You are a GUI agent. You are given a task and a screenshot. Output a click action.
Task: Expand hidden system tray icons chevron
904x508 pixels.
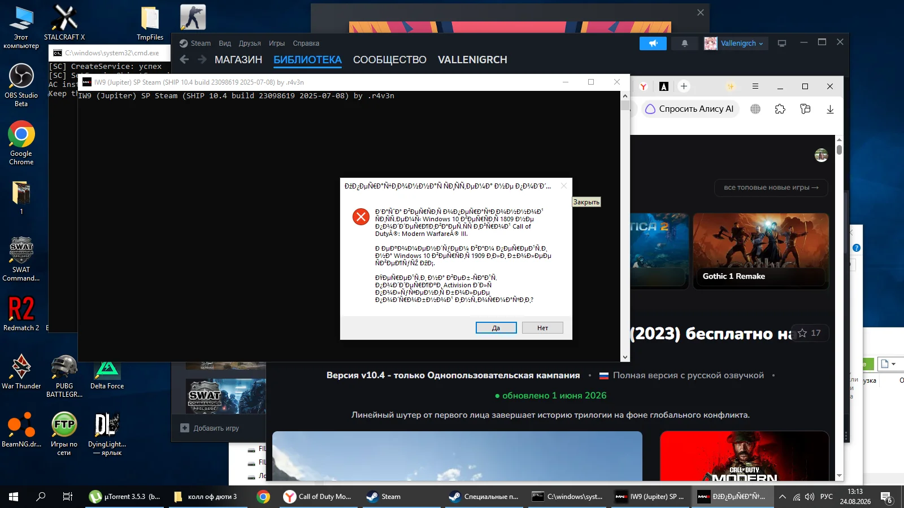point(783,497)
